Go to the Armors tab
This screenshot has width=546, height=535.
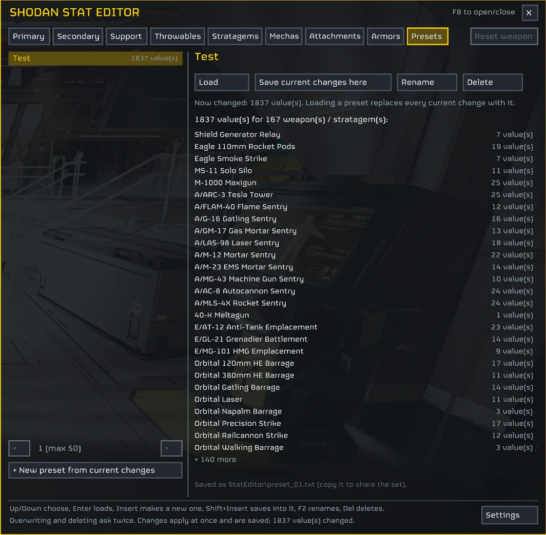(x=385, y=36)
